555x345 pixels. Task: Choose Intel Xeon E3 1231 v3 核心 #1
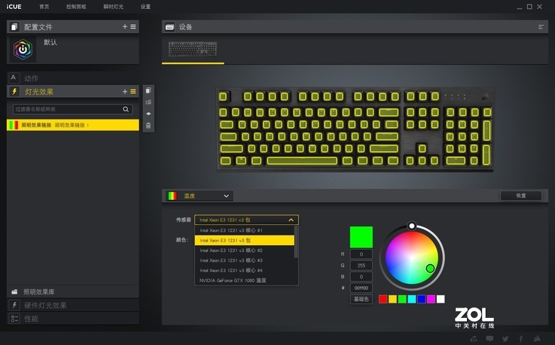(244, 230)
